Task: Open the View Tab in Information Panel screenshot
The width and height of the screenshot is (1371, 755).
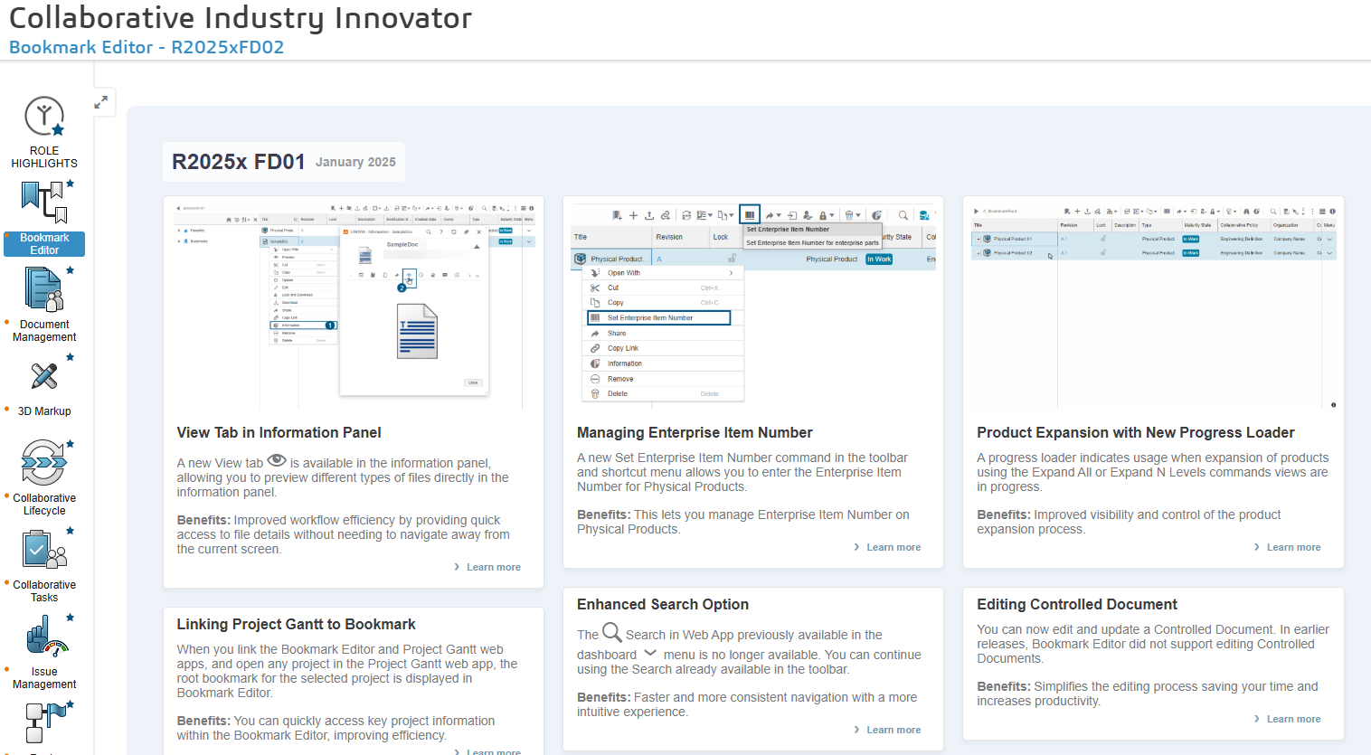Action: point(354,303)
